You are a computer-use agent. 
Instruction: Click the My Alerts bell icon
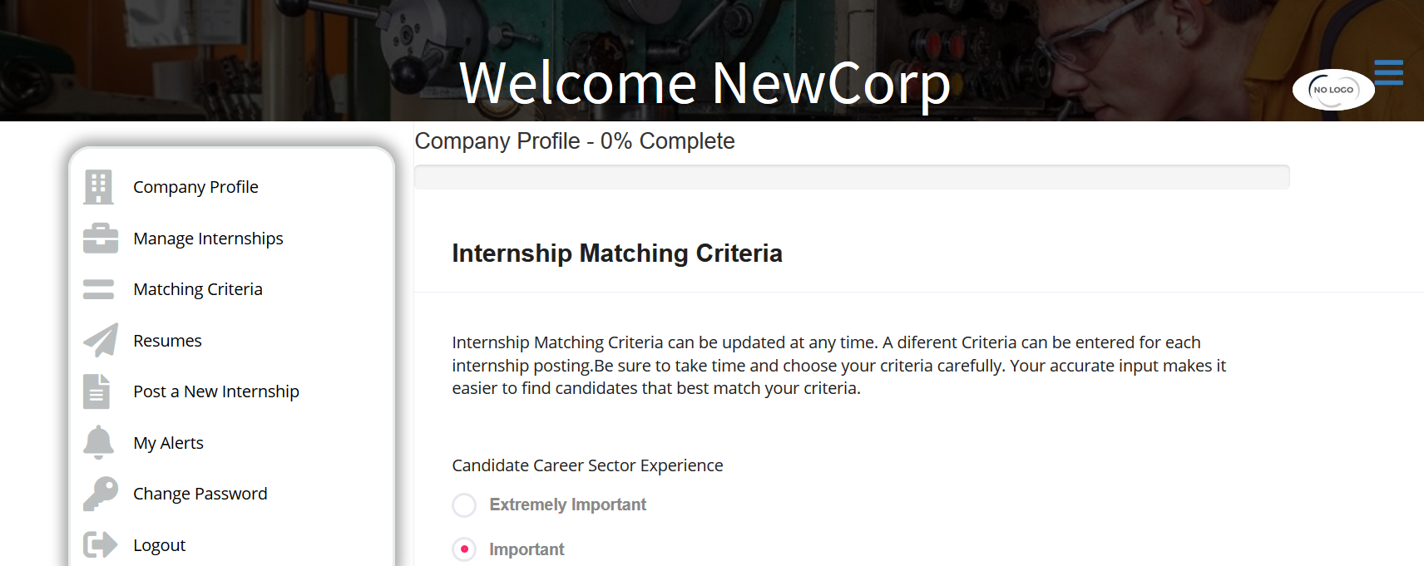(98, 442)
